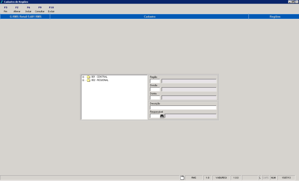
Task: Click the RMS status bar entry
Action: pos(194,178)
